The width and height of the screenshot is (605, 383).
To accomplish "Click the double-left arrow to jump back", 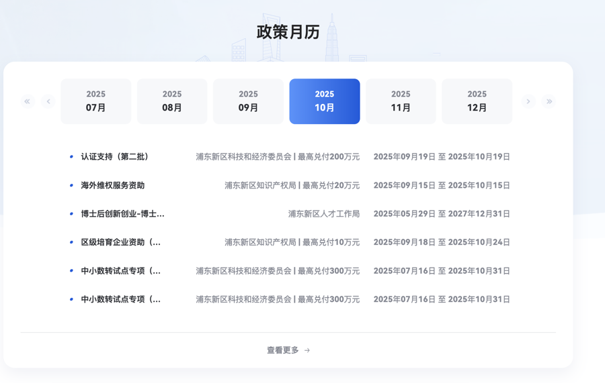I will click(x=28, y=101).
